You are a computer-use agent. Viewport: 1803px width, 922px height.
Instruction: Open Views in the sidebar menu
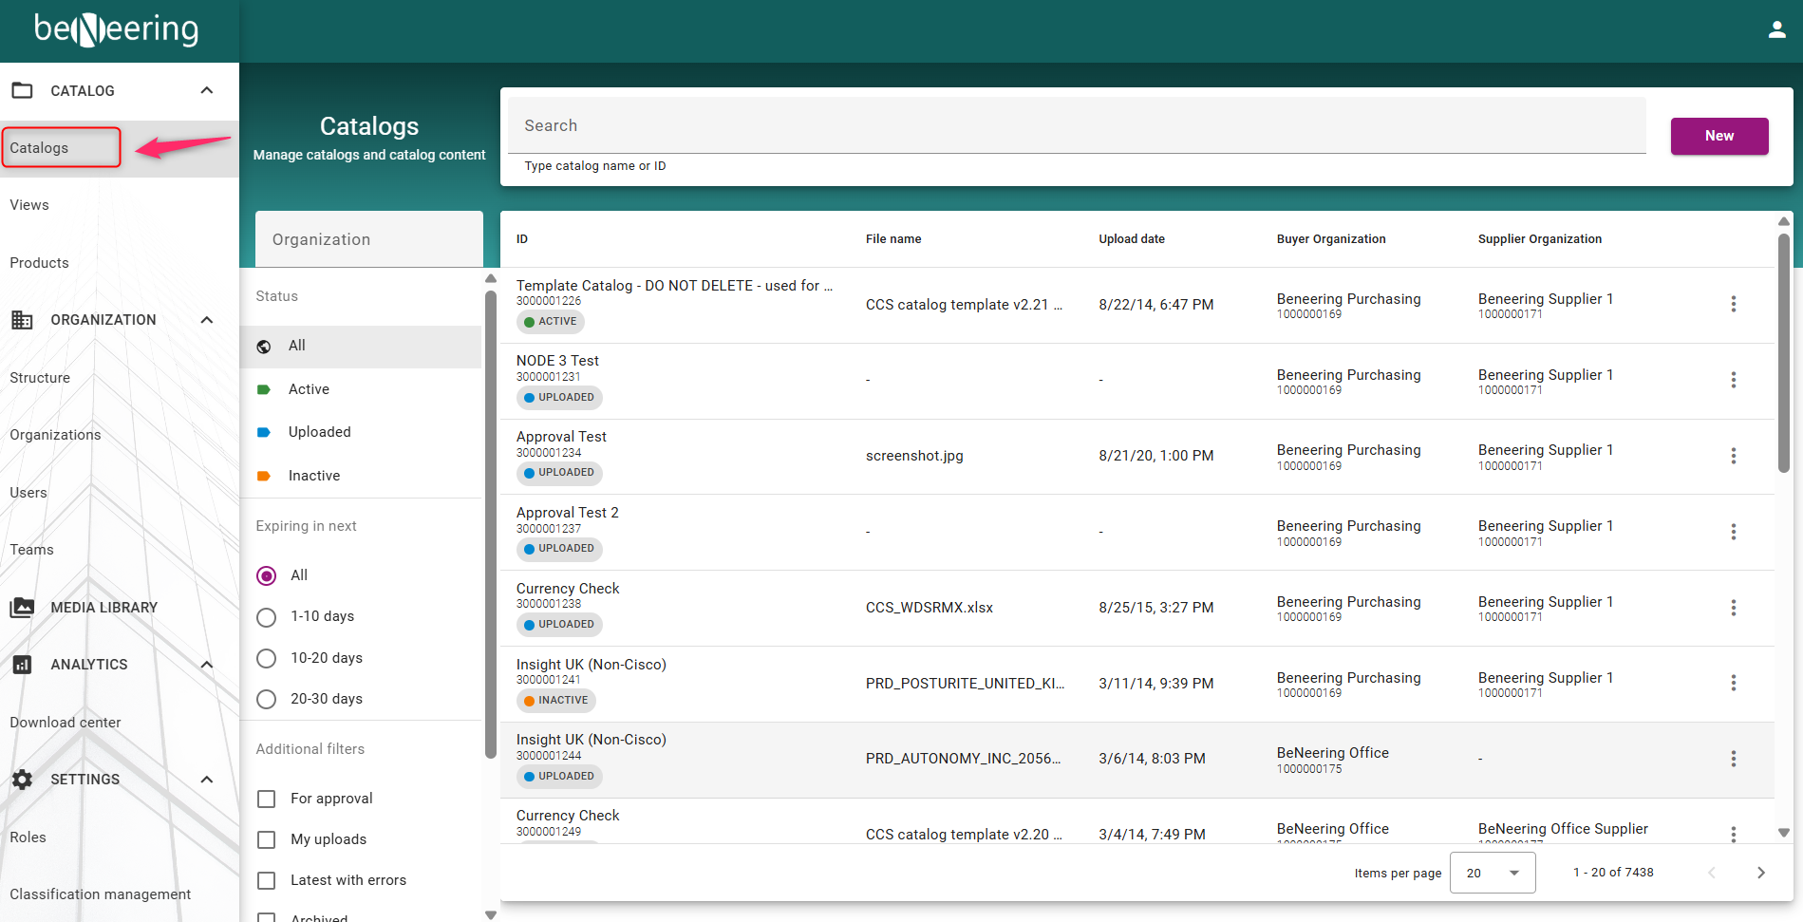click(x=29, y=205)
